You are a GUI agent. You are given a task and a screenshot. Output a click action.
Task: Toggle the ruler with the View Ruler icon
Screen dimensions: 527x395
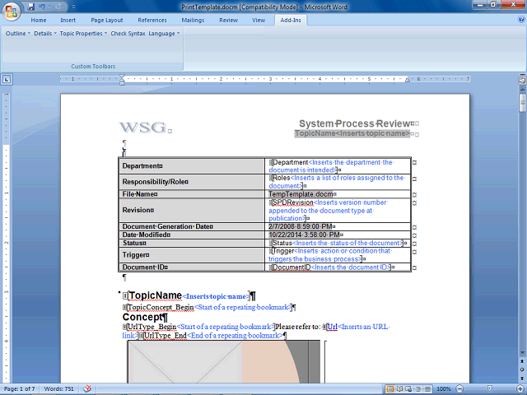coord(522,80)
